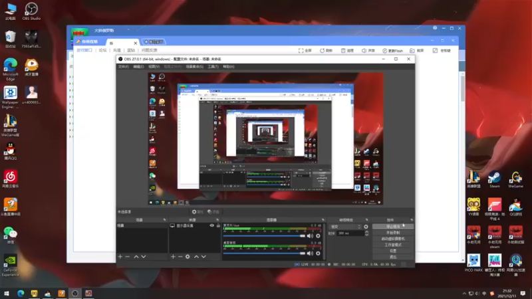Open PICO PARK desktop shortcut
Image resolution: width=532 pixels, height=299 pixels.
tap(473, 262)
